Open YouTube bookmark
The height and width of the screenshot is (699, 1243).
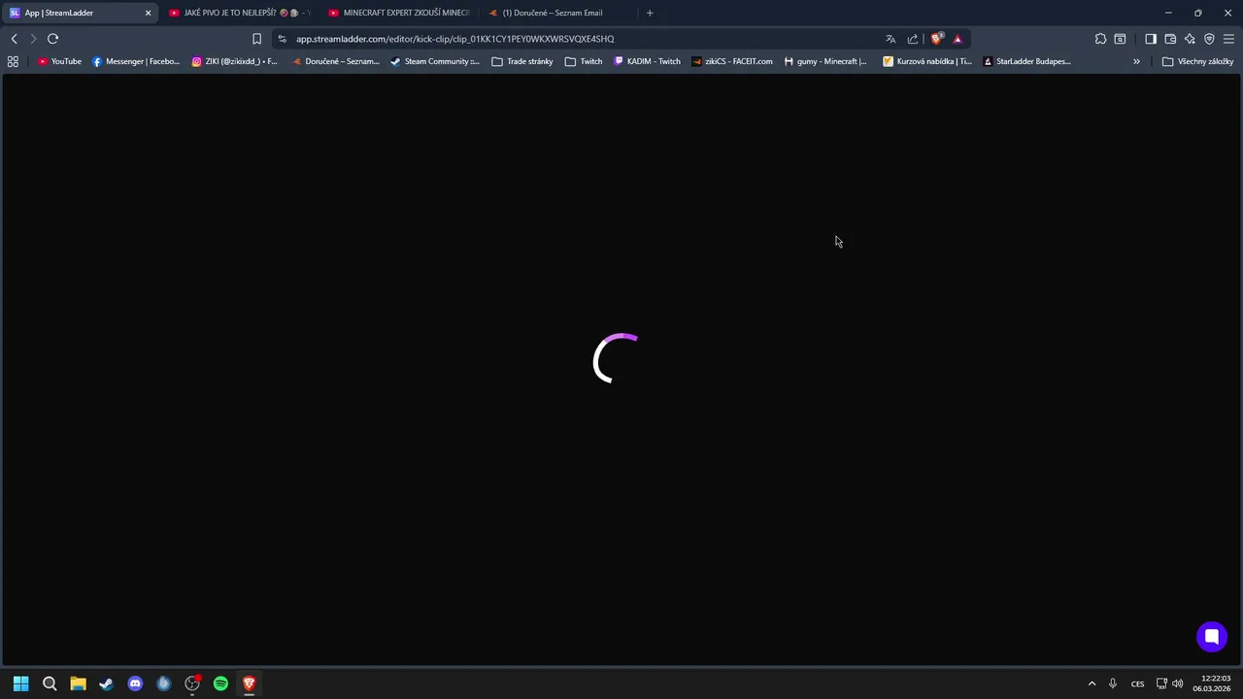(59, 61)
